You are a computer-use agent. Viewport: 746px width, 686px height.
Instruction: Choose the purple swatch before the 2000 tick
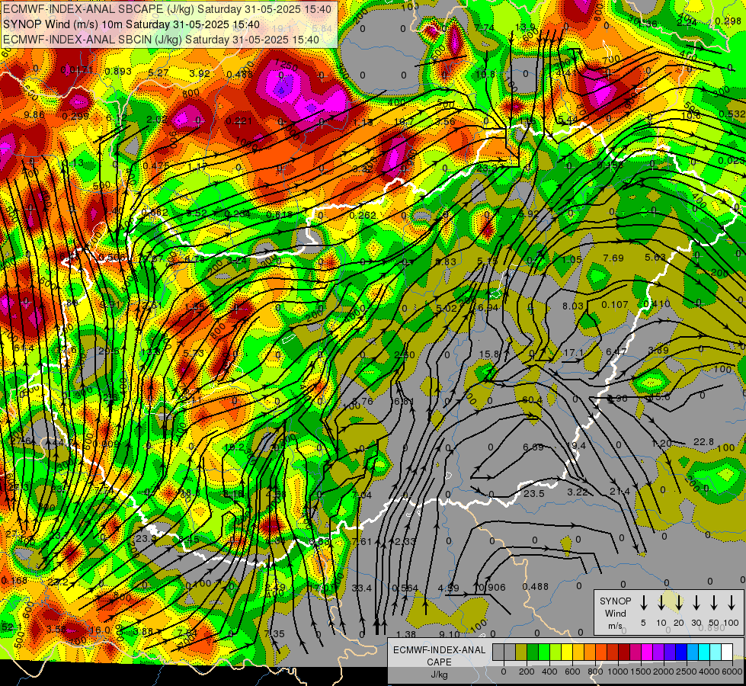coord(659,652)
